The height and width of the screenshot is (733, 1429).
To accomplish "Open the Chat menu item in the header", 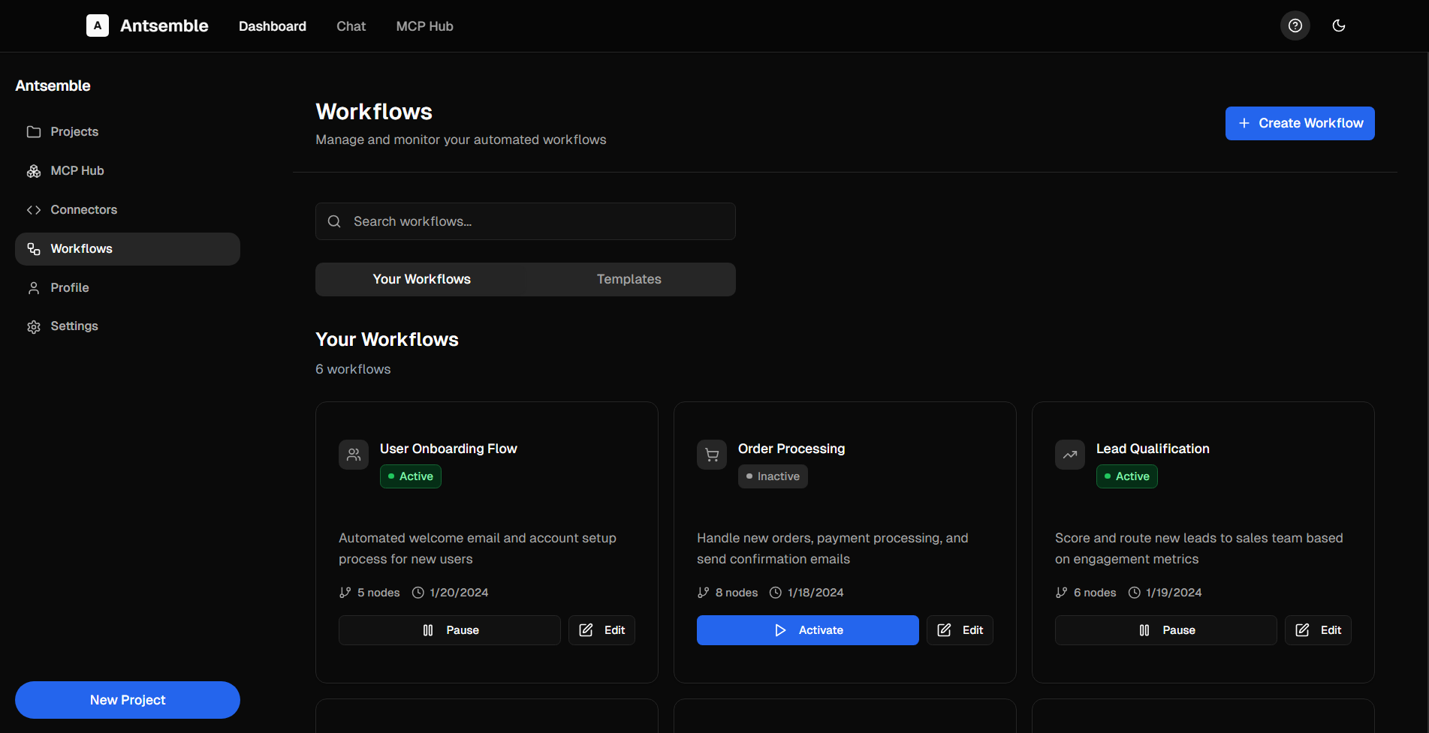I will pyautogui.click(x=350, y=26).
